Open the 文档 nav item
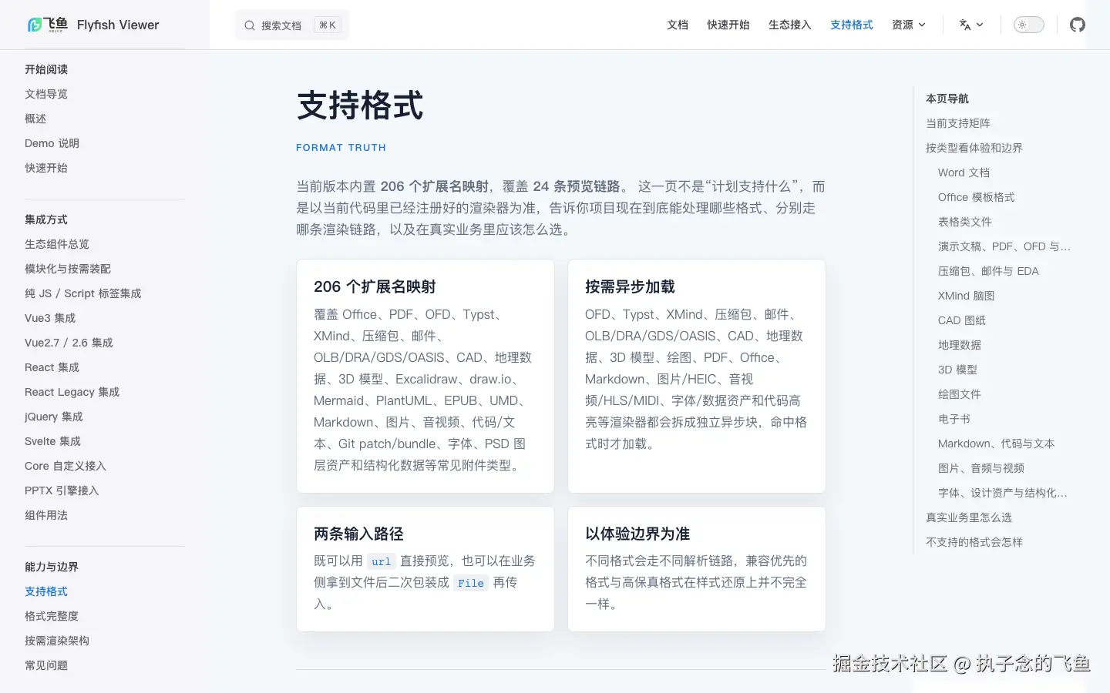Image resolution: width=1110 pixels, height=693 pixels. pos(678,25)
